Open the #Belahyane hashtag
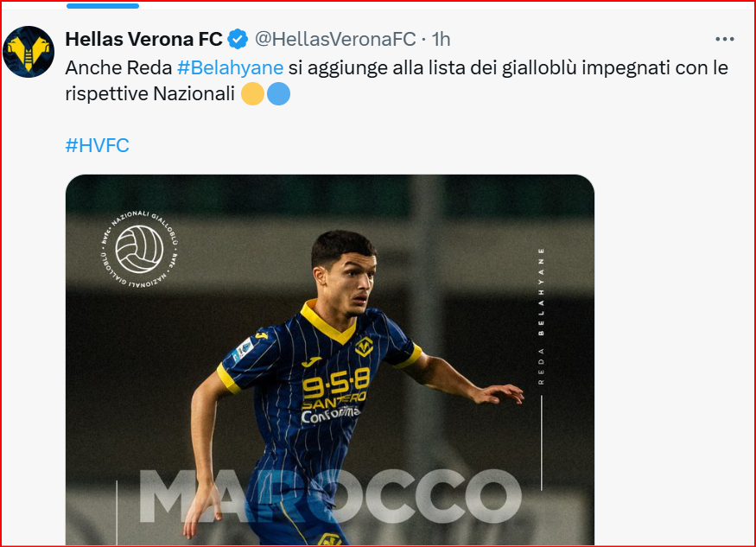The height and width of the screenshot is (547, 756). click(230, 67)
